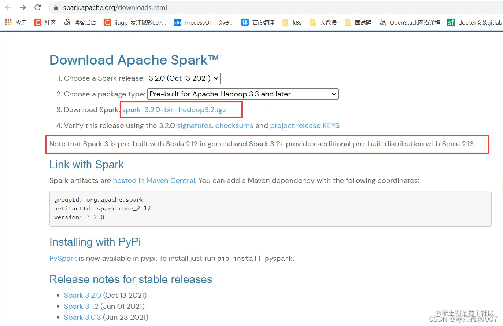Open the docker安装gitlab bookmark
Image resolution: width=503 pixels, height=326 pixels.
point(475,22)
